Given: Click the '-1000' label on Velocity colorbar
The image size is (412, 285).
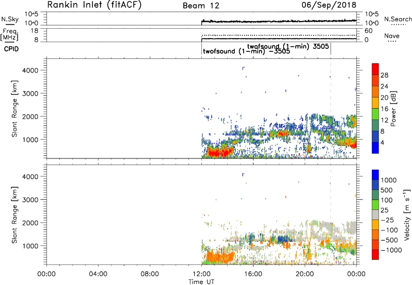Looking at the screenshot, I should pos(391,250).
